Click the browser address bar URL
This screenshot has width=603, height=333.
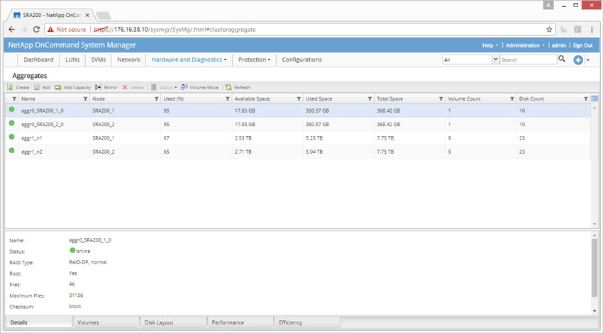pos(175,30)
